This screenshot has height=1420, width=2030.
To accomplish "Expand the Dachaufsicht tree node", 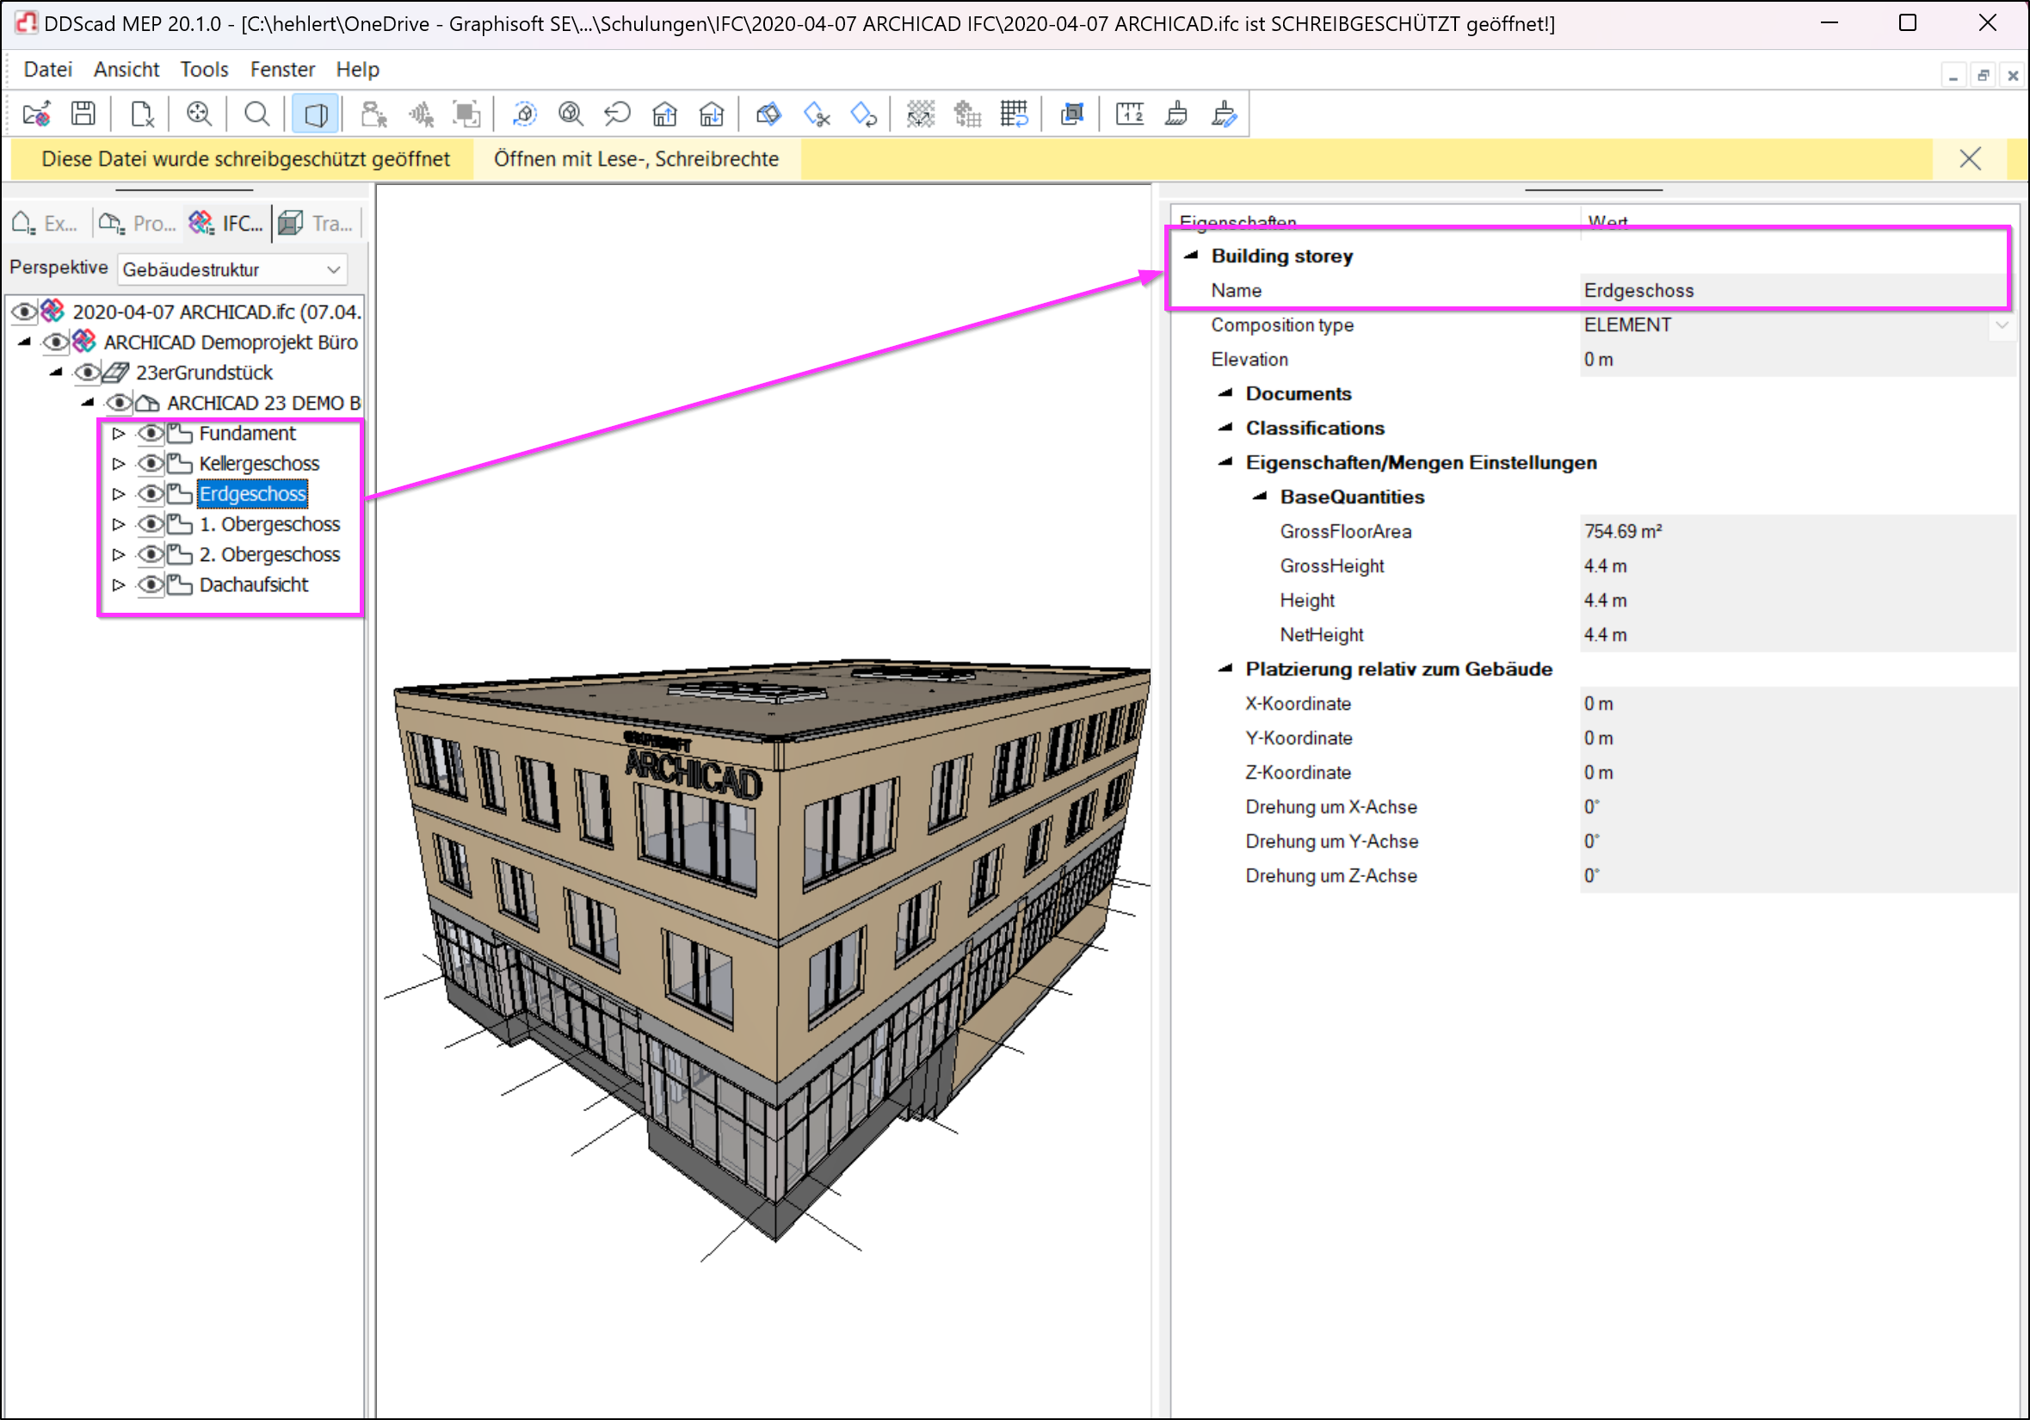I will click(x=119, y=584).
